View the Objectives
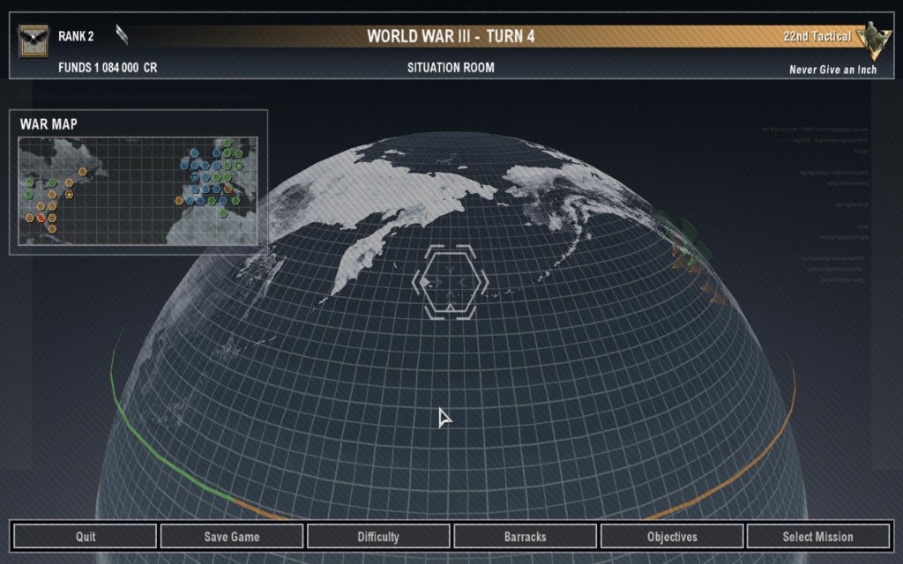Image resolution: width=903 pixels, height=564 pixels. click(x=672, y=537)
